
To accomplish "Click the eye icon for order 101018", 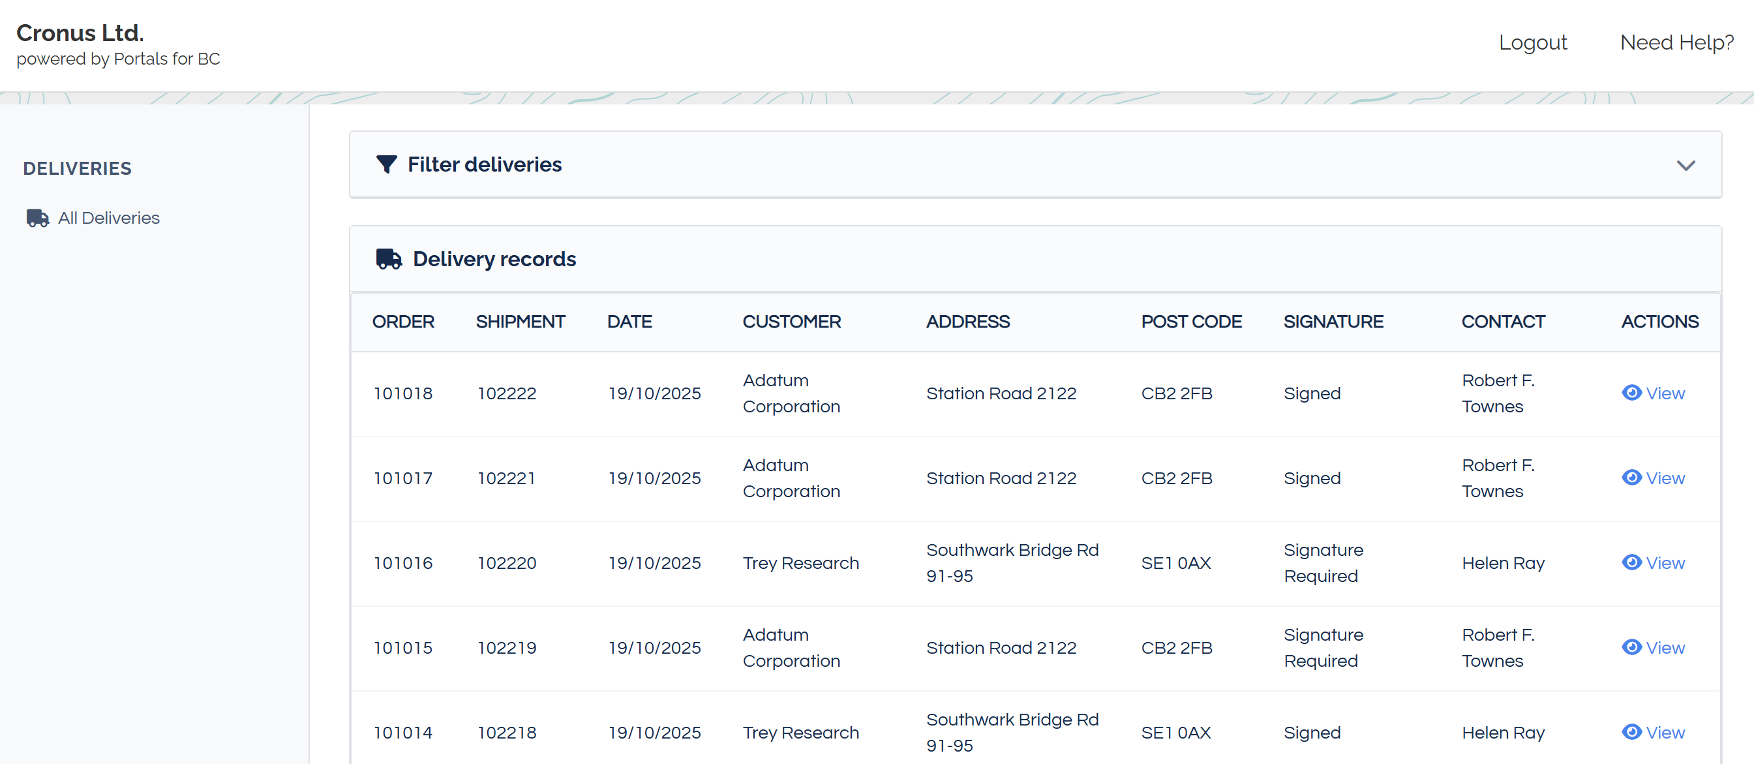I will pos(1632,393).
